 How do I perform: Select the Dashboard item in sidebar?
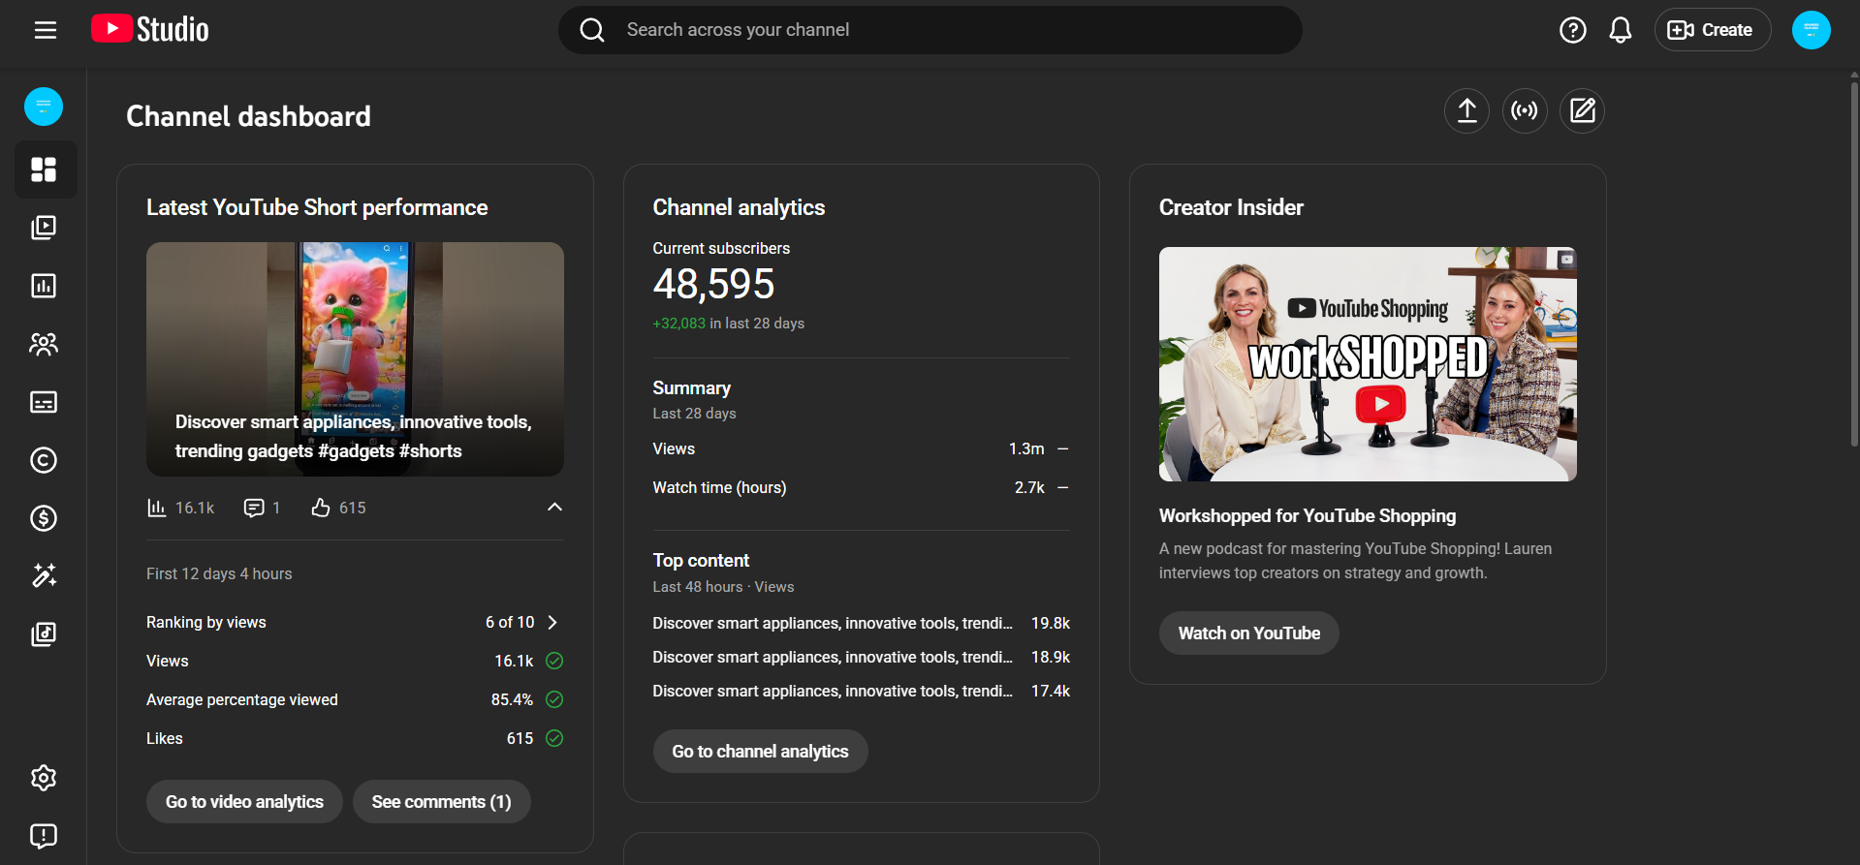pos(44,170)
